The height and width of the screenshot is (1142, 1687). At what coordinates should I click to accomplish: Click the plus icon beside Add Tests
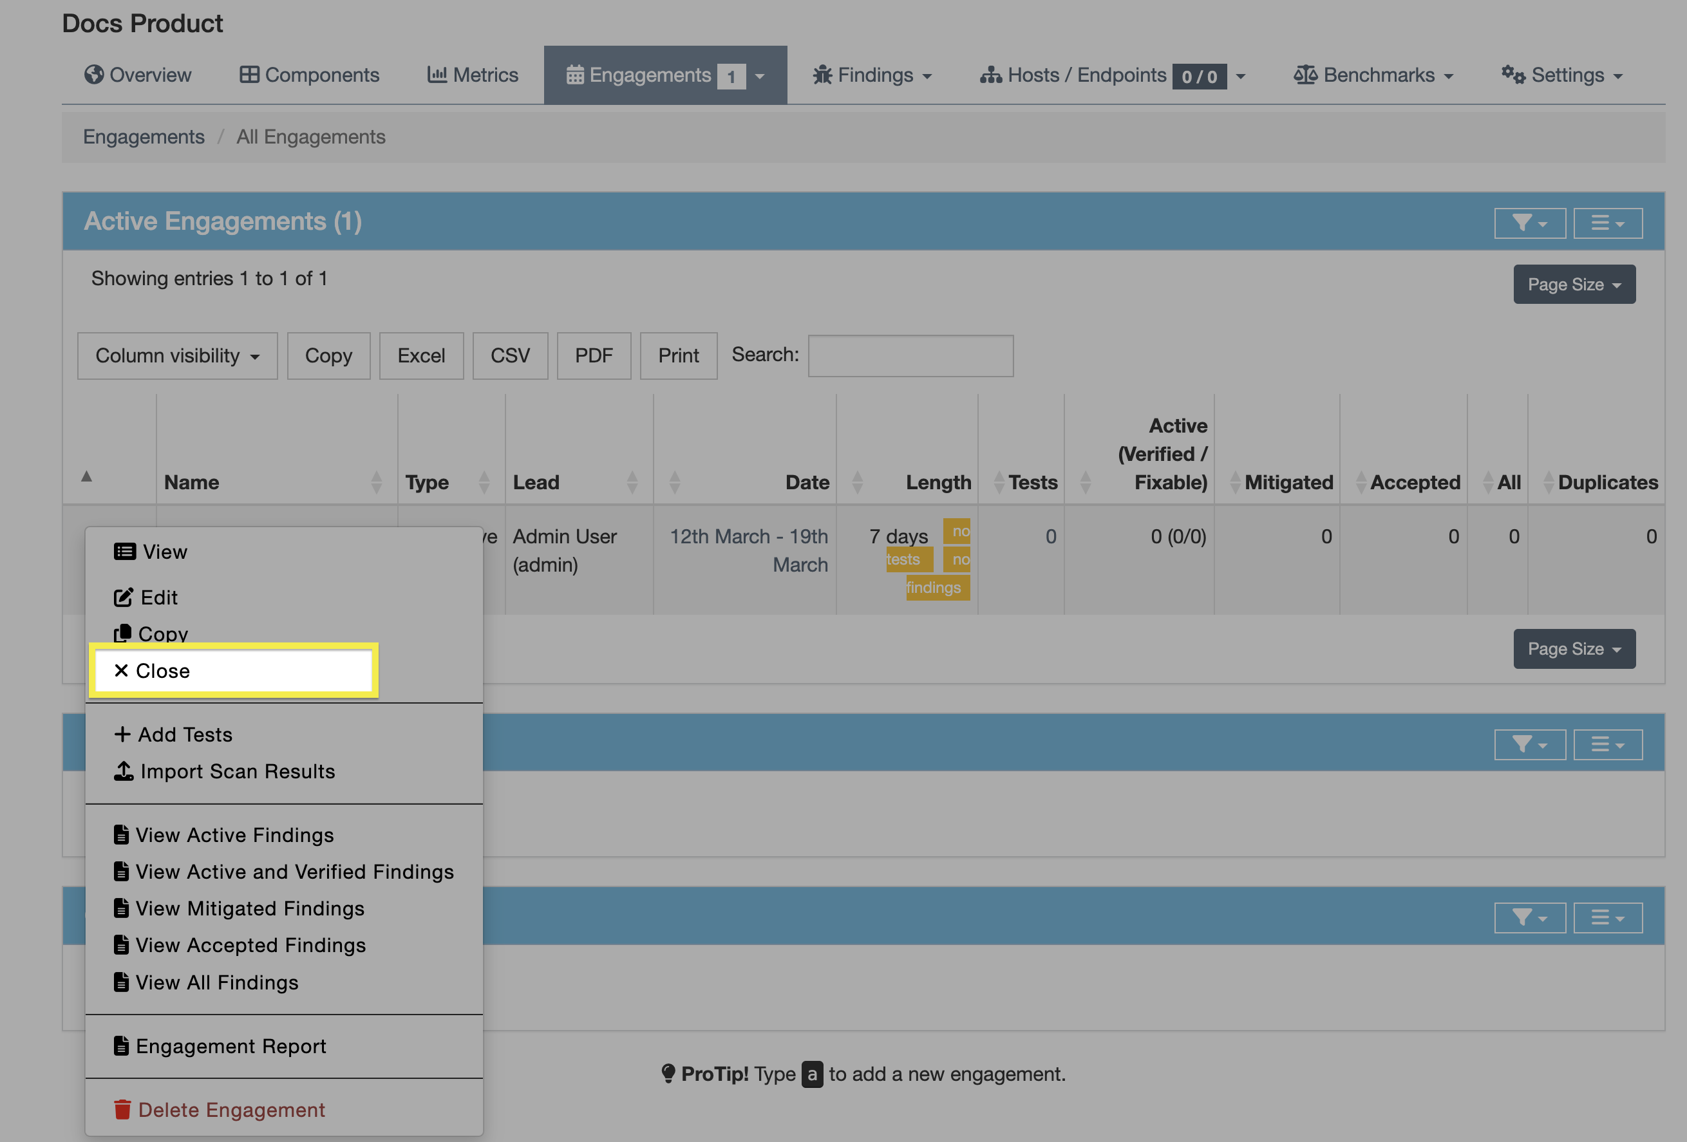coord(122,735)
